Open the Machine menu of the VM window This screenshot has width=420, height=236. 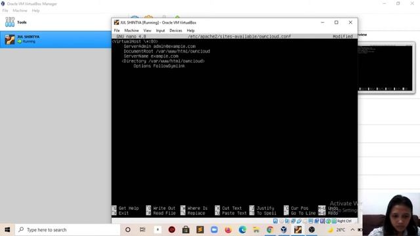coord(131,31)
